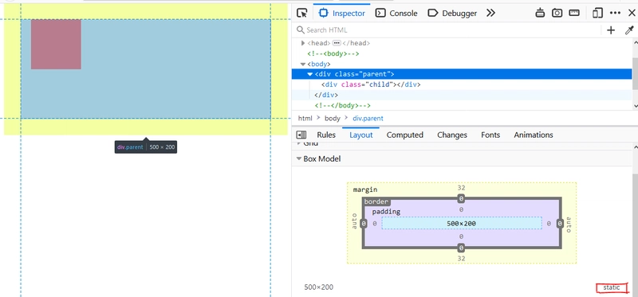Toggle rulers for the page

[574, 13]
